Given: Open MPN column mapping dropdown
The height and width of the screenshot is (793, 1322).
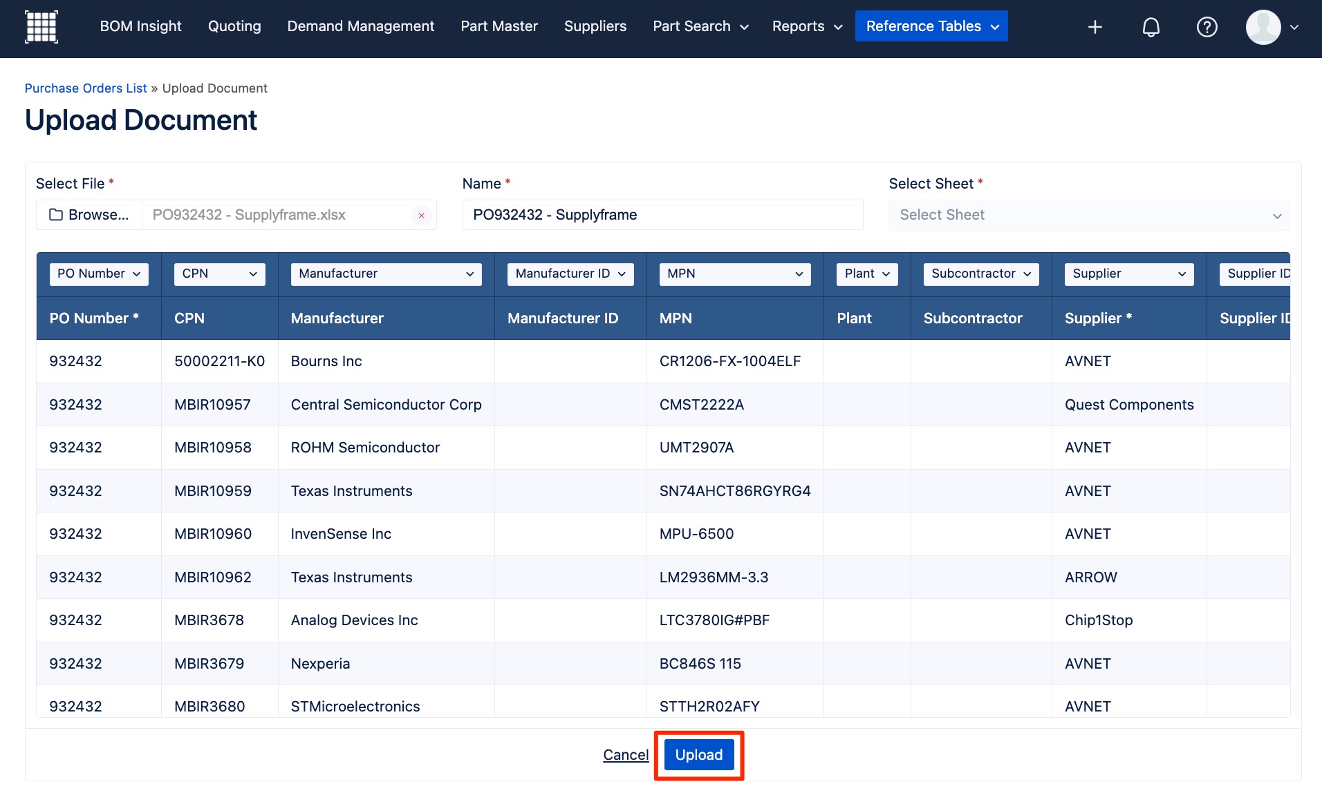Looking at the screenshot, I should (x=735, y=274).
